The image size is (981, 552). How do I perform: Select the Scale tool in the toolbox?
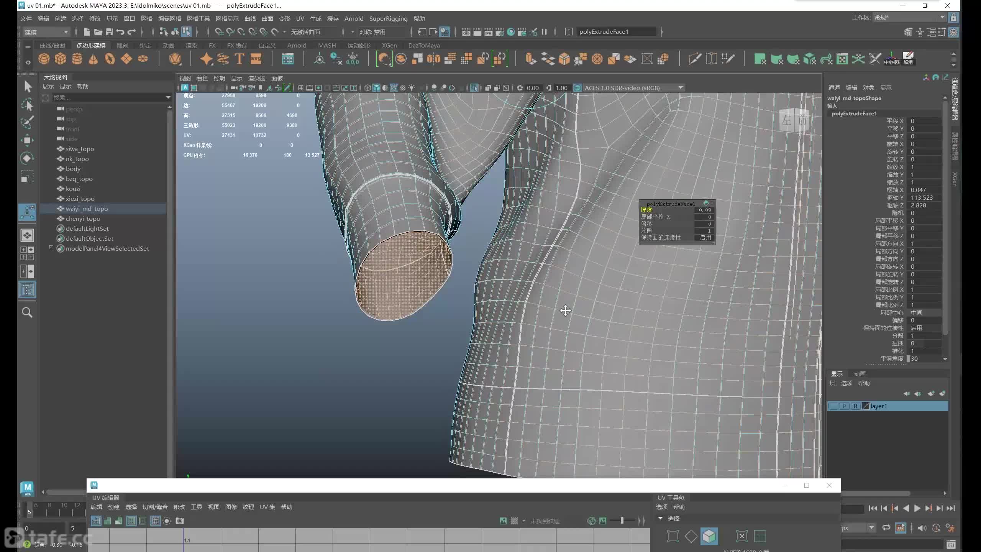27,176
